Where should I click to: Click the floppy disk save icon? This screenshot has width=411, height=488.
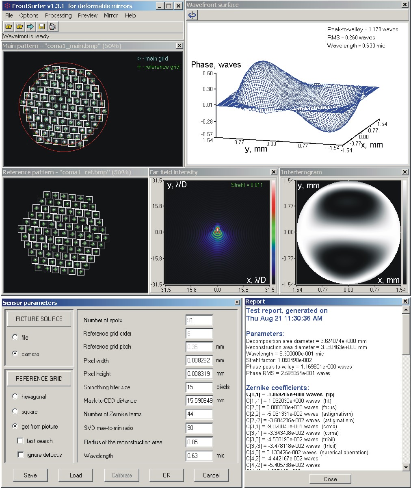coord(41,27)
